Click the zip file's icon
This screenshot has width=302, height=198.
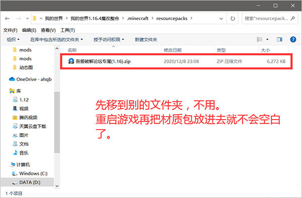[x=71, y=61]
